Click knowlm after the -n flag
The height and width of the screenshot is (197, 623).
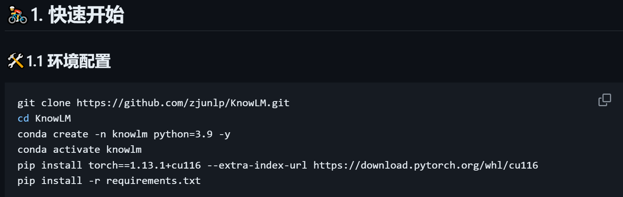coord(130,134)
